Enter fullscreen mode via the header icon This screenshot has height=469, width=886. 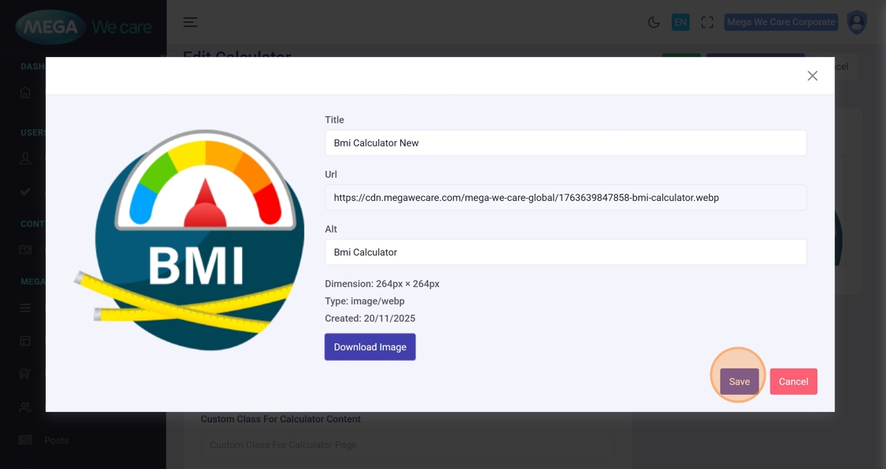click(707, 22)
